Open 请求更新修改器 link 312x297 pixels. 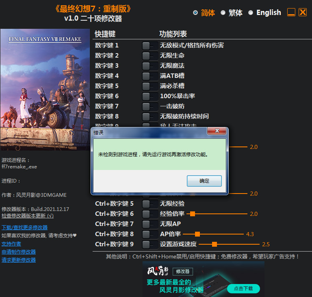pyautogui.click(x=19, y=260)
